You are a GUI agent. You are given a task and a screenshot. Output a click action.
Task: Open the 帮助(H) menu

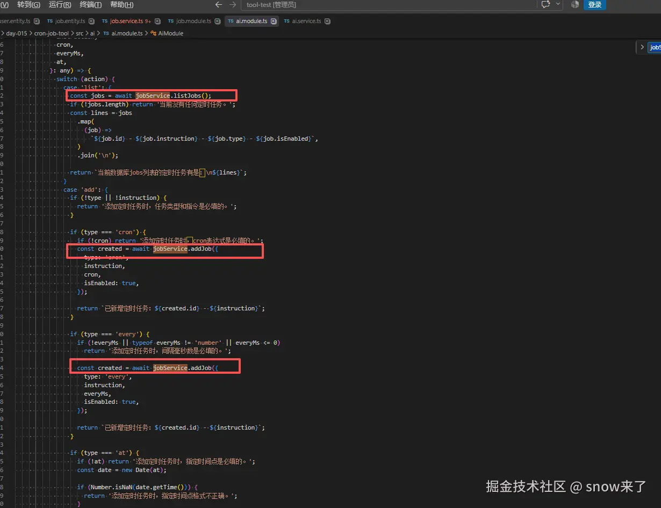121,5
